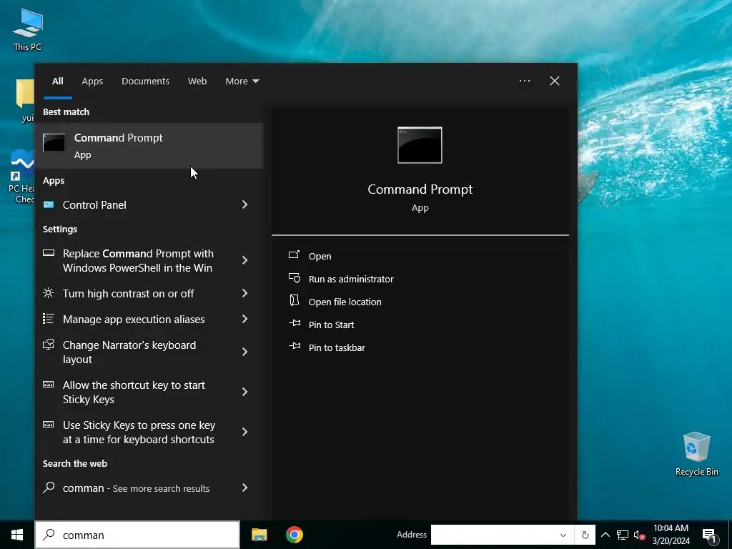Click the web search magnifier icon
Viewport: 732px width, 549px height.
click(x=49, y=488)
